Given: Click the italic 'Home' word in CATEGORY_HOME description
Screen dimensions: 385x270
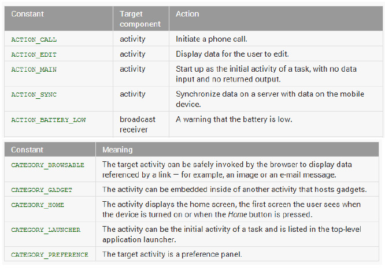Looking at the screenshot, I should pos(235,214).
